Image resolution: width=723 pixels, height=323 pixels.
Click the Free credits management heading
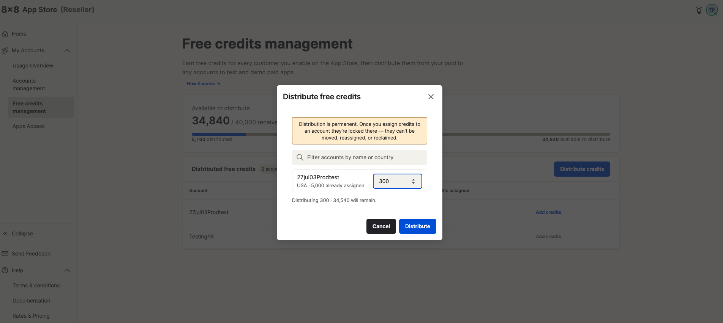tap(267, 44)
